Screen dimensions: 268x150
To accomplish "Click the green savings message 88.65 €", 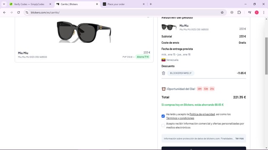I will 193,105.
